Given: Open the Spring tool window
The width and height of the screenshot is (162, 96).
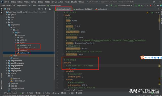Looking at the screenshot, I should pos(56,93).
